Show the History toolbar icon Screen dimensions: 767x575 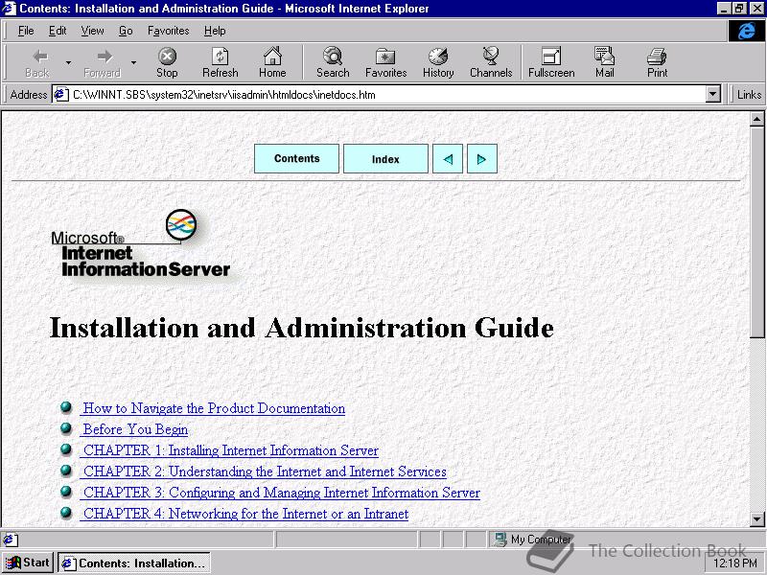(438, 57)
